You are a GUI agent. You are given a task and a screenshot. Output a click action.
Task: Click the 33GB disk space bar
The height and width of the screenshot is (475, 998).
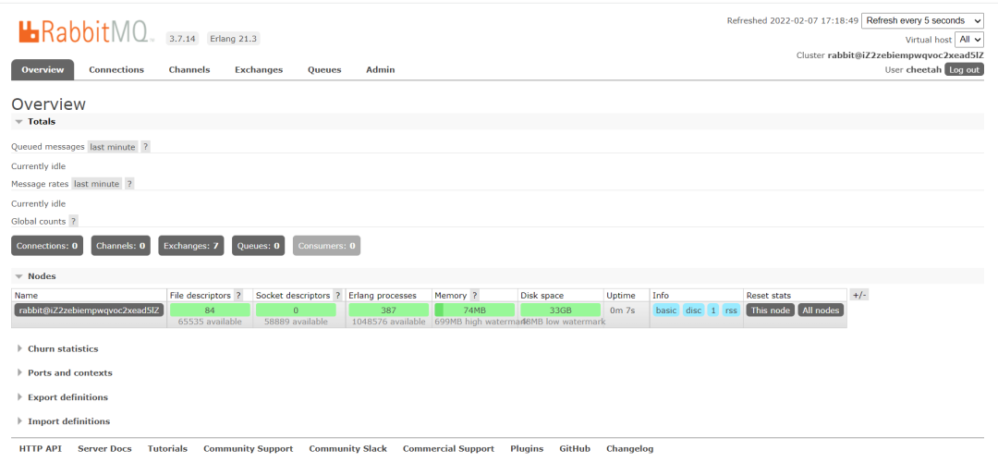point(560,311)
